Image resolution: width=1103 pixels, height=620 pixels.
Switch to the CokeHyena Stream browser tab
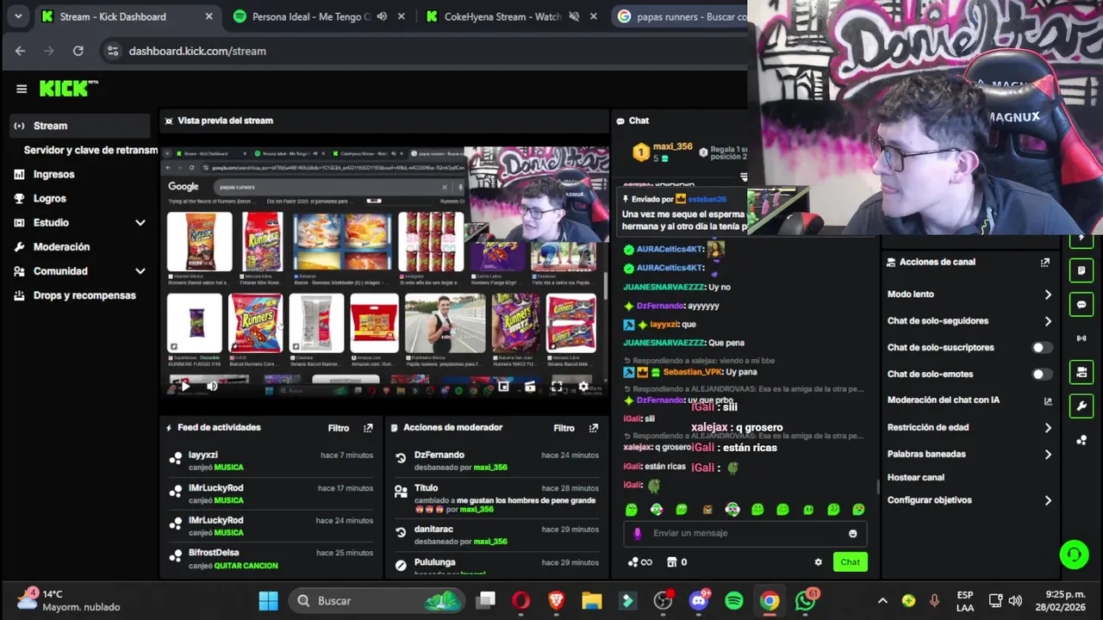coord(509,16)
